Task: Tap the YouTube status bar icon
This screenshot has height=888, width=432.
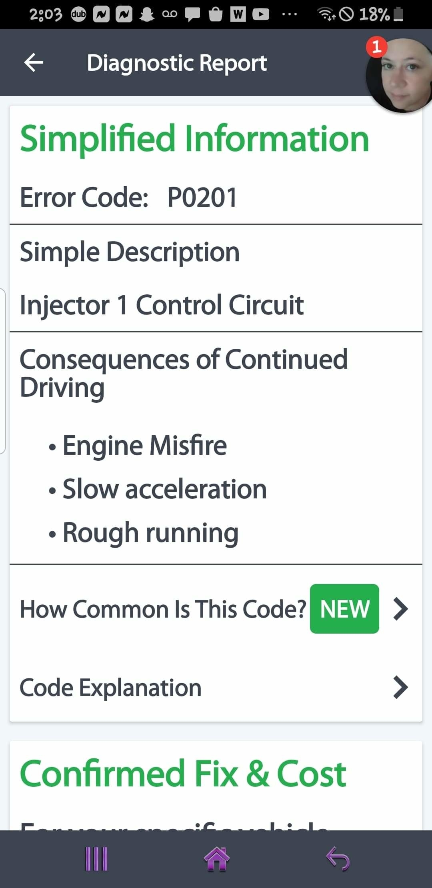Action: pos(261,15)
